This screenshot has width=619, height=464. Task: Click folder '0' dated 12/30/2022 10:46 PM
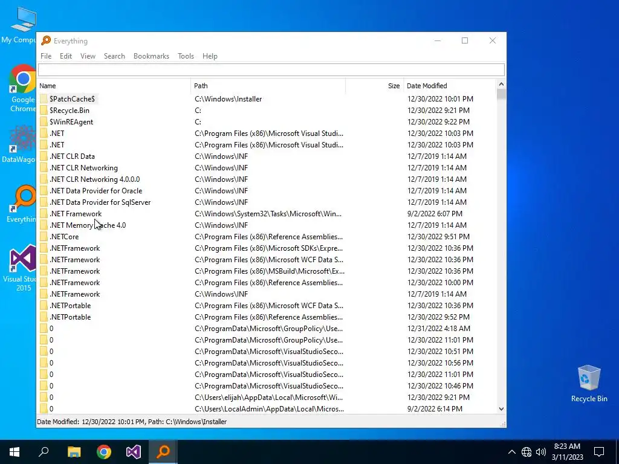coord(51,386)
